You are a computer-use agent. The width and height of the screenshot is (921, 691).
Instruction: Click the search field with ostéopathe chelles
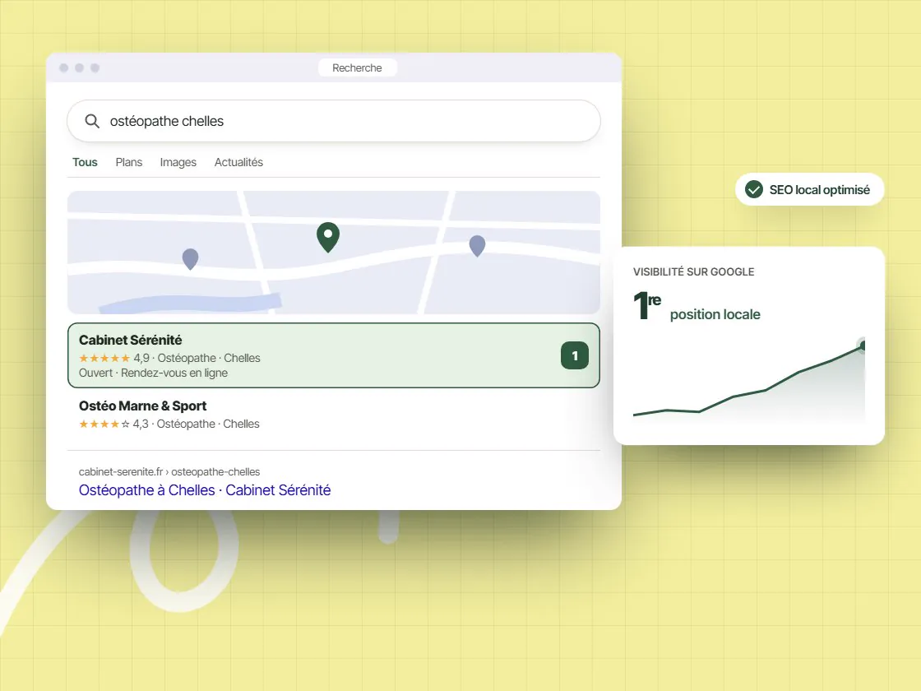pos(334,121)
